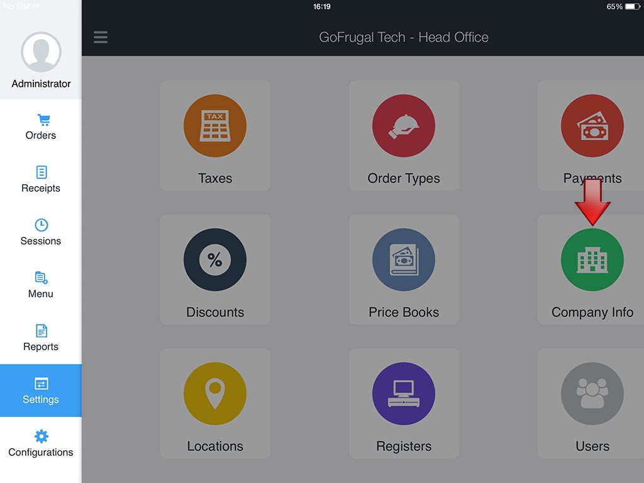Select the highlighted Settings tab

[41, 391]
